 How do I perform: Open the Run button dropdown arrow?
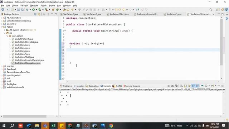click(x=36, y=10)
